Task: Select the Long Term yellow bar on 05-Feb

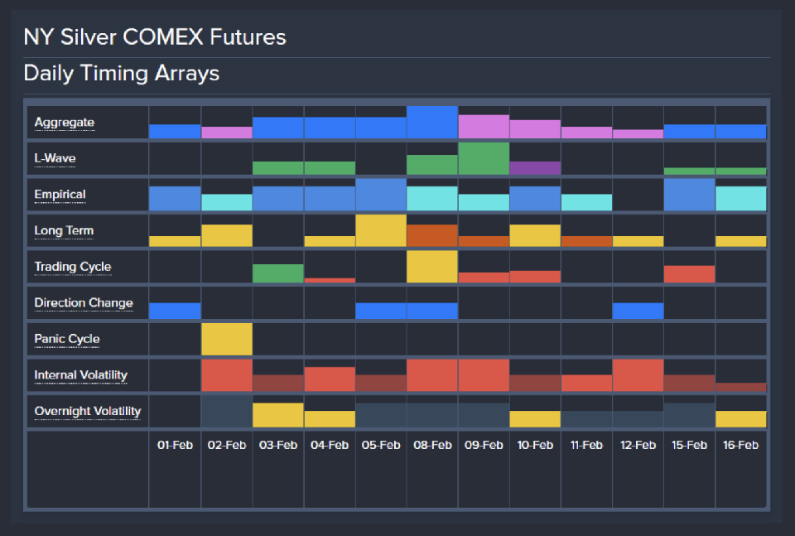Action: [x=381, y=231]
